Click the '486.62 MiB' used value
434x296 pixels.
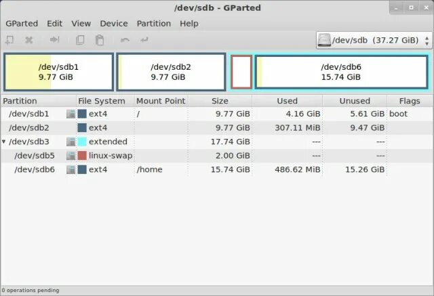(x=298, y=169)
